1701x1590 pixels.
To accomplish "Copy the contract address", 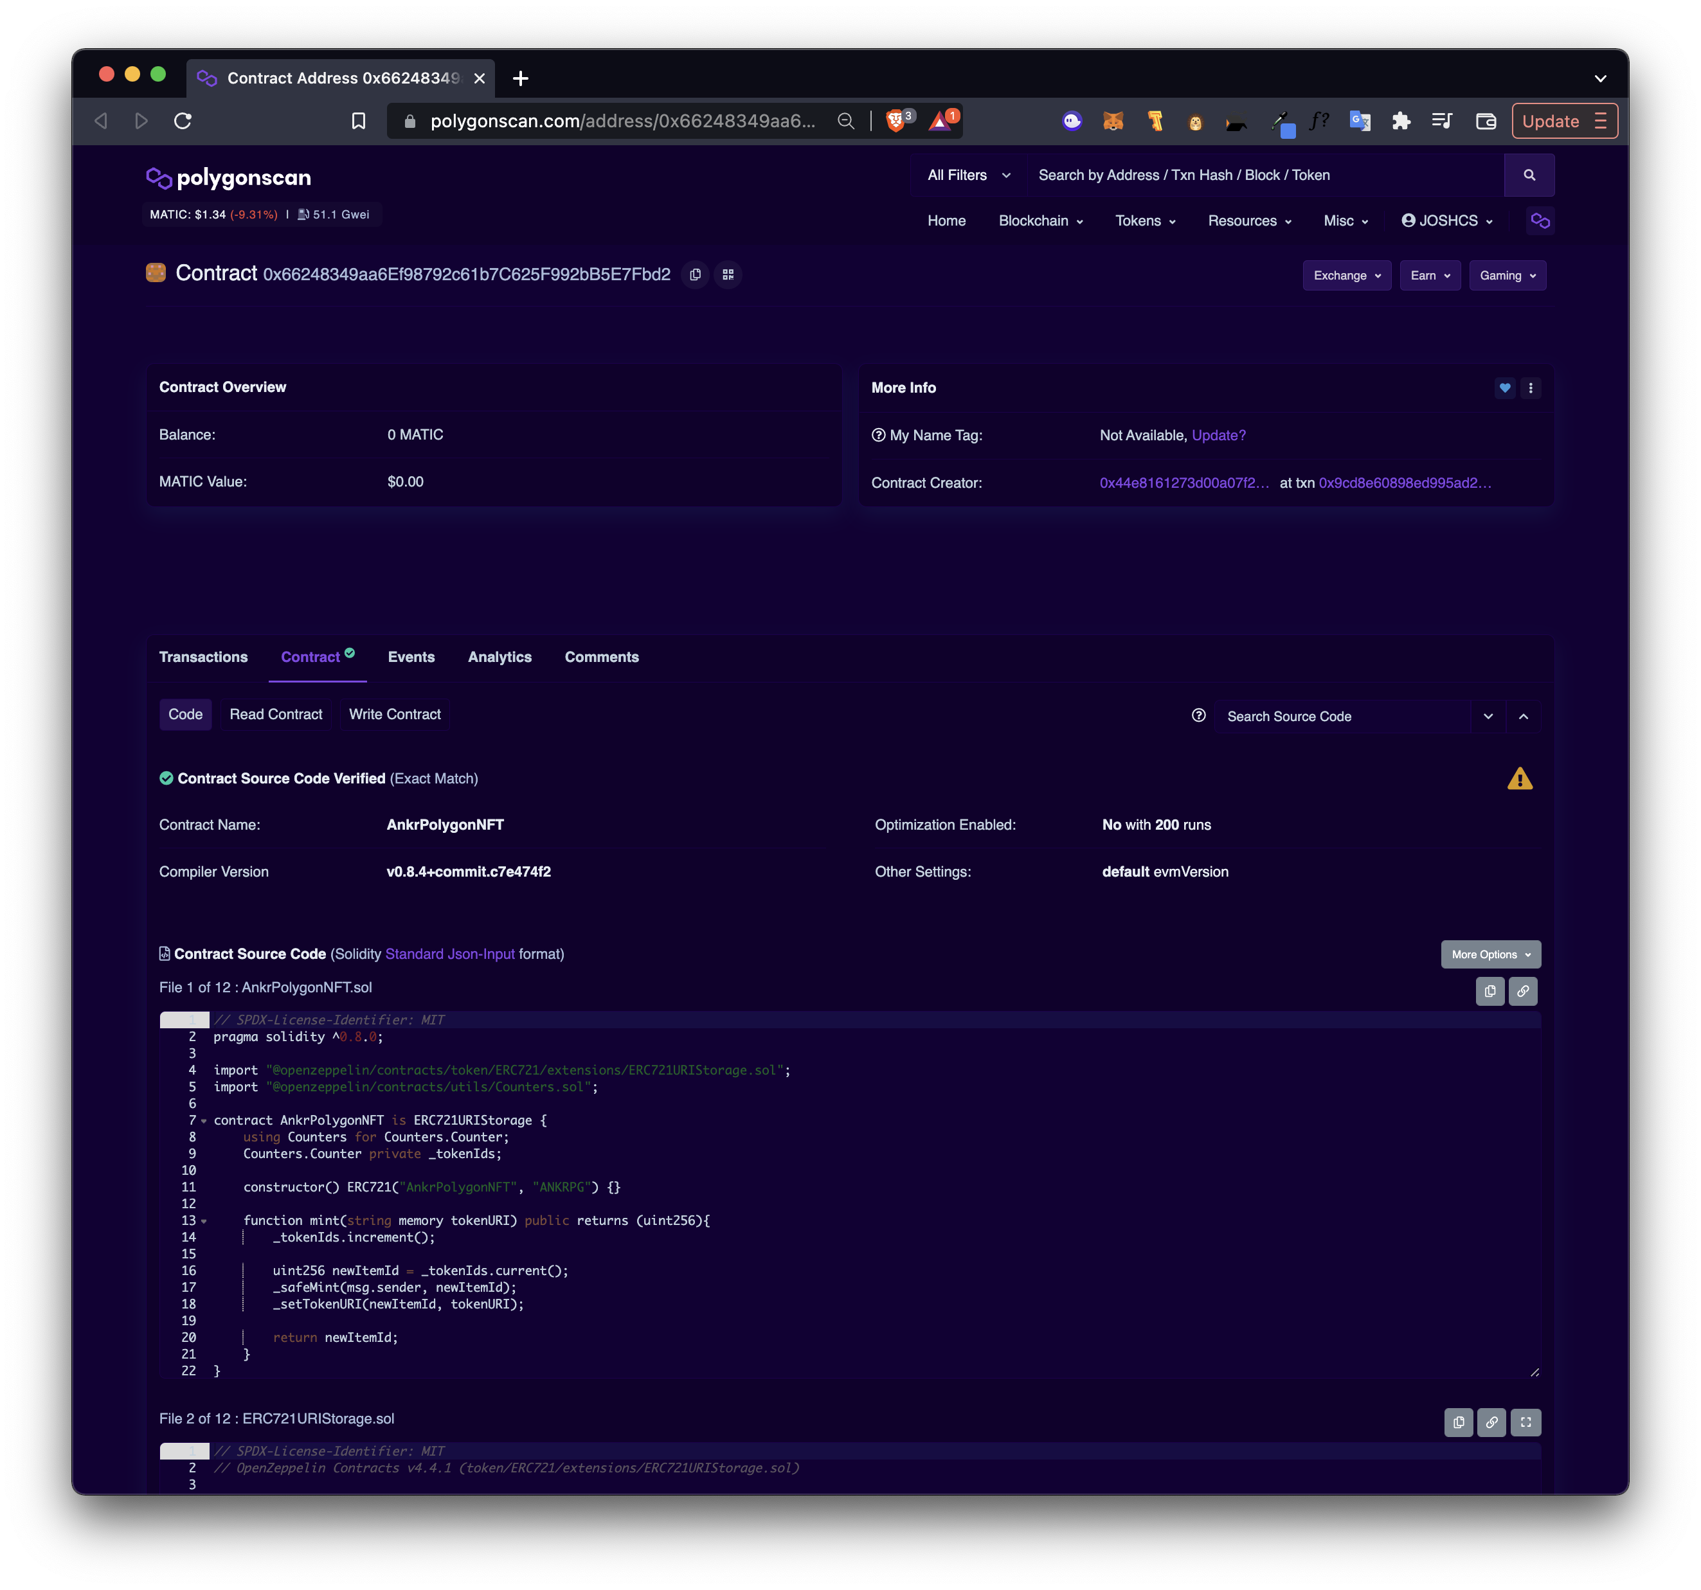I will tap(695, 274).
